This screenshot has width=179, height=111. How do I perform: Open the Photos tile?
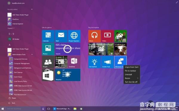pyautogui.click(x=48, y=49)
